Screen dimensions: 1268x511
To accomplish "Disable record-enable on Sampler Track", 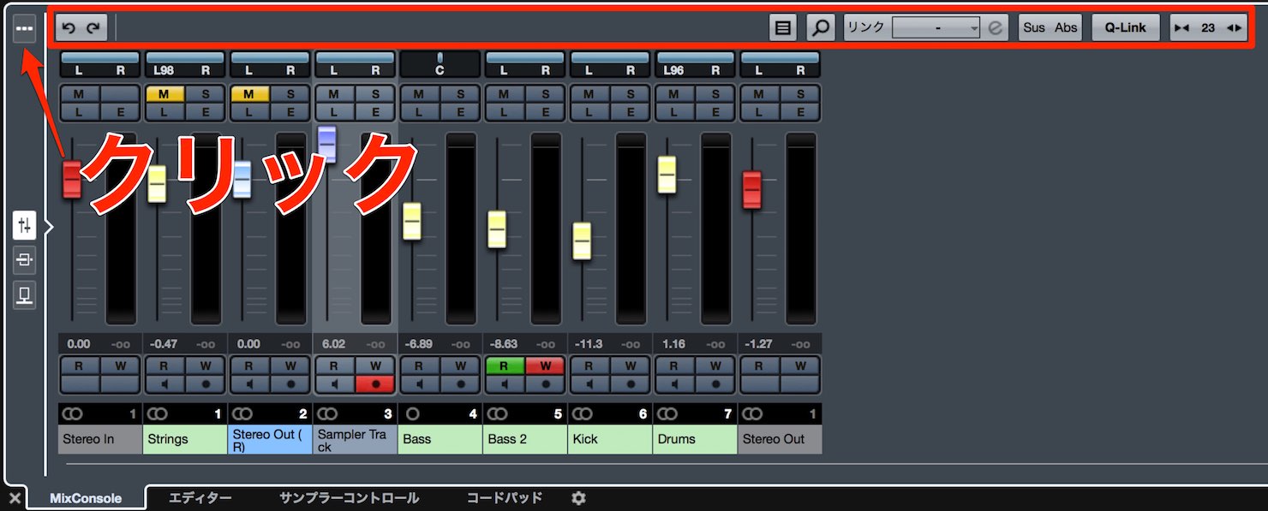I will (374, 384).
